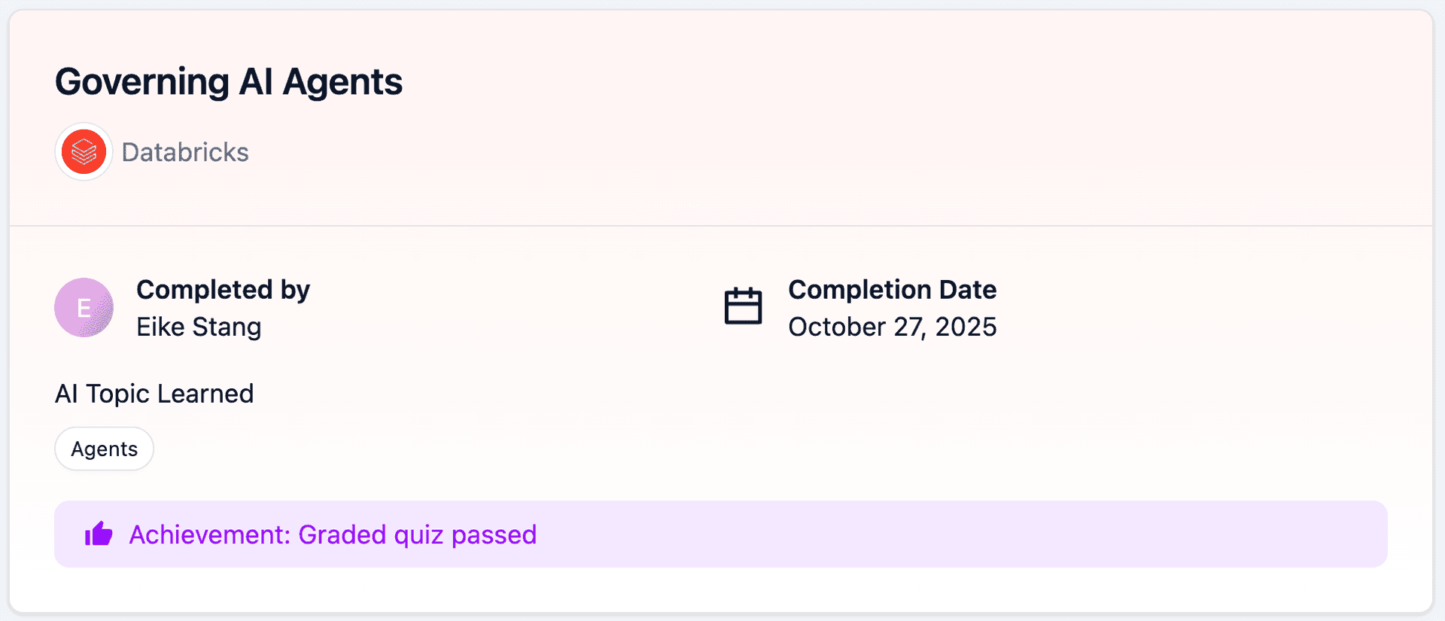Click the name "Eike Stang"
Image resolution: width=1445 pixels, height=621 pixels.
199,327
